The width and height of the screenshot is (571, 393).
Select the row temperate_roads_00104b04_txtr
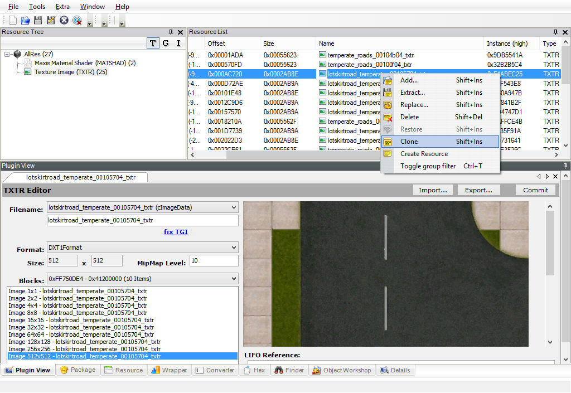pos(374,55)
